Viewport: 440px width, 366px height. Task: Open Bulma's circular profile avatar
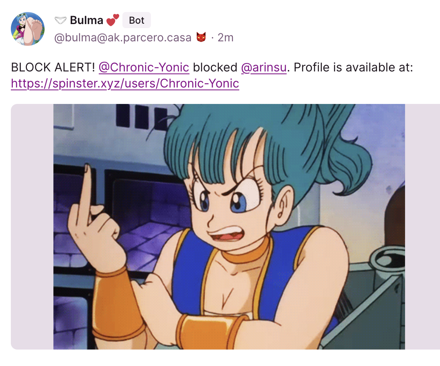(x=27, y=29)
